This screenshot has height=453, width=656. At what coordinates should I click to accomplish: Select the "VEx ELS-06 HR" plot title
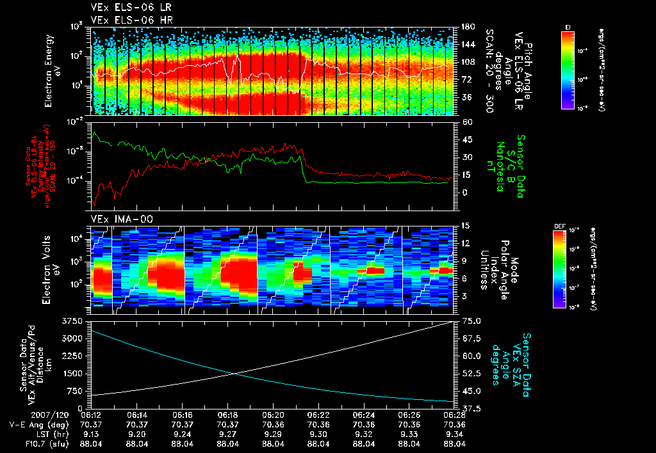[132, 20]
